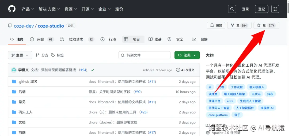Open commit link #94

pyautogui.click(x=84, y=70)
